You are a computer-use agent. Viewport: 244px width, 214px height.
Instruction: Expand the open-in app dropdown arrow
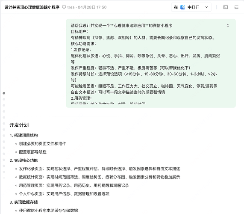coord(206,7)
